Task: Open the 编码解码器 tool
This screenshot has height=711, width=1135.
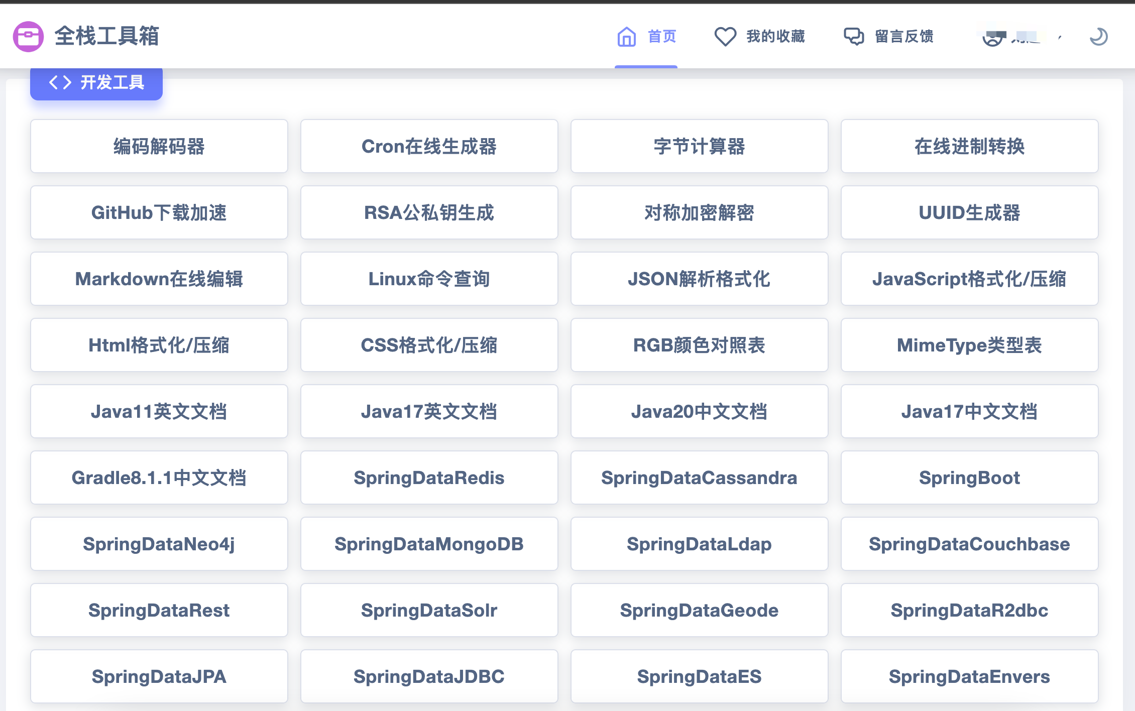Action: 159,147
